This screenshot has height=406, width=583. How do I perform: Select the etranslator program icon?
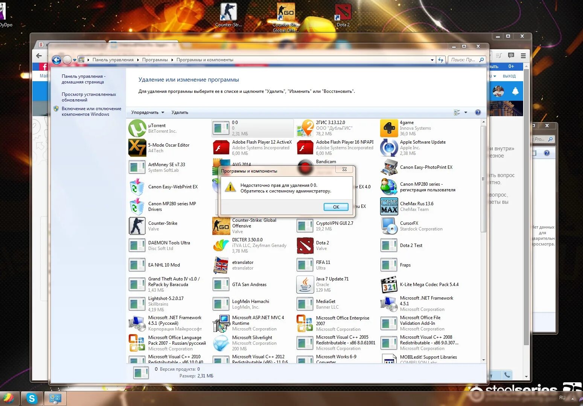[221, 265]
